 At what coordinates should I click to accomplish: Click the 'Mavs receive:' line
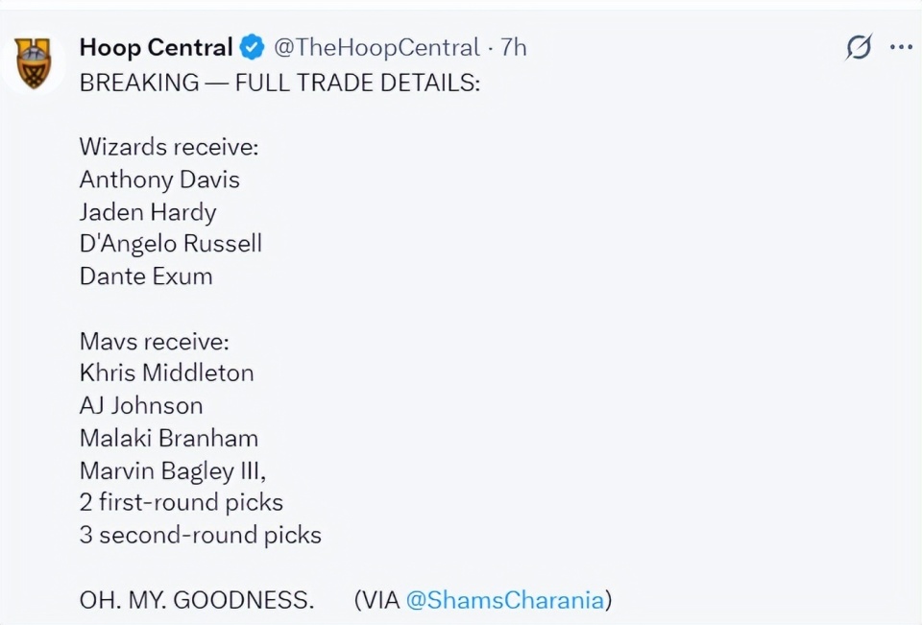[155, 341]
